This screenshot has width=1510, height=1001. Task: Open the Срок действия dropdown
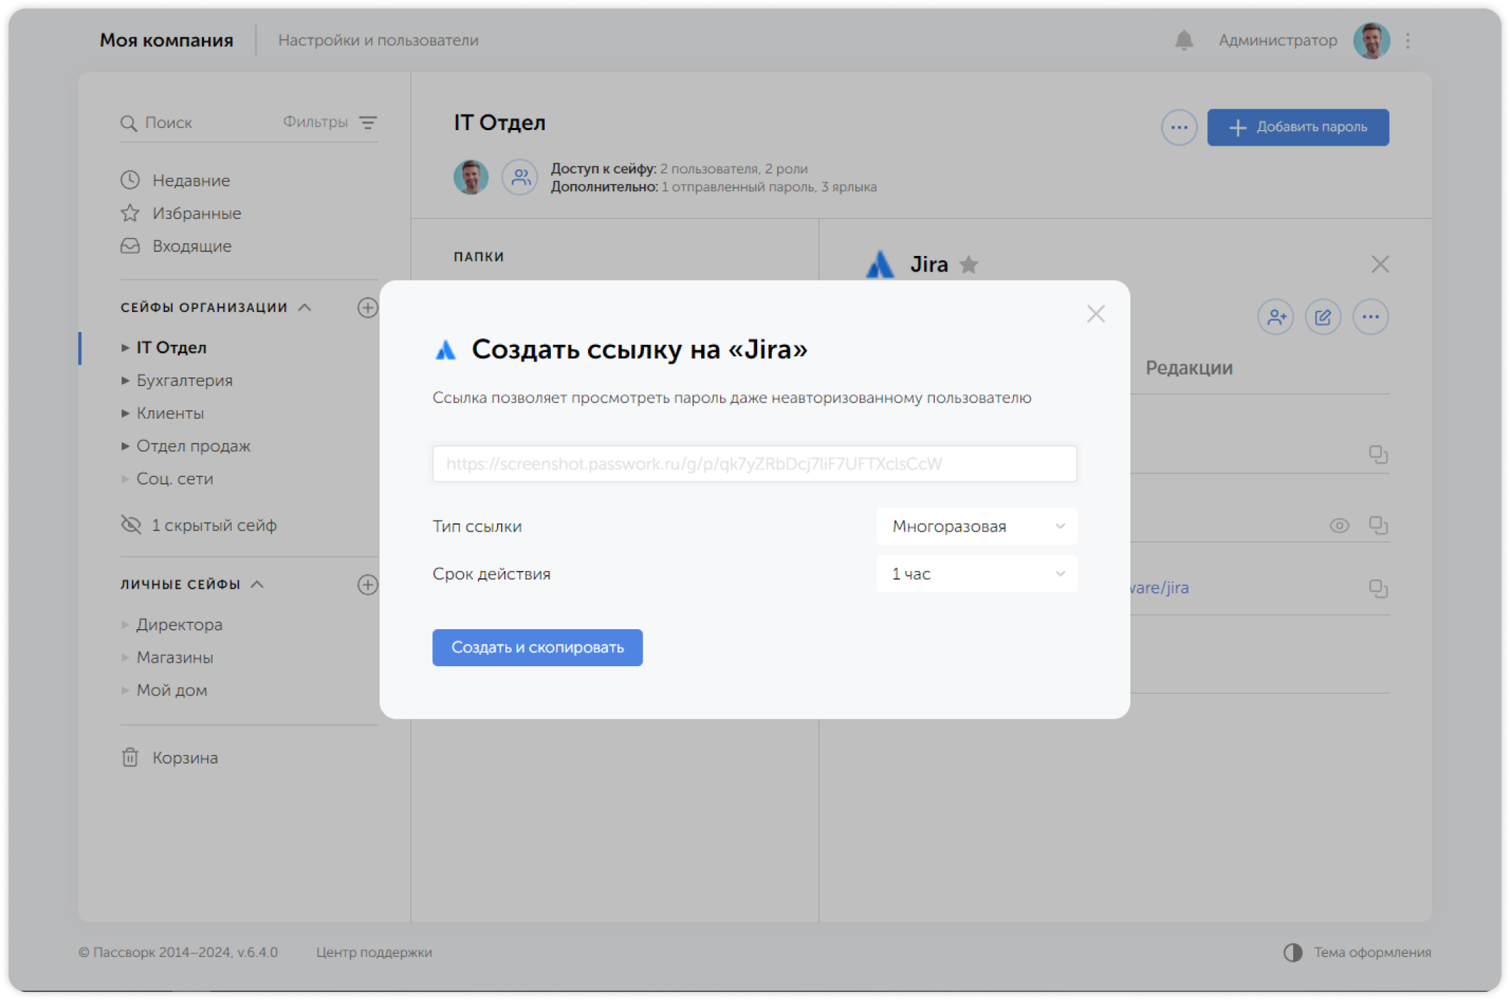click(976, 573)
